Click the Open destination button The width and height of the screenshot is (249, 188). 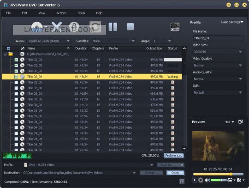click(175, 173)
